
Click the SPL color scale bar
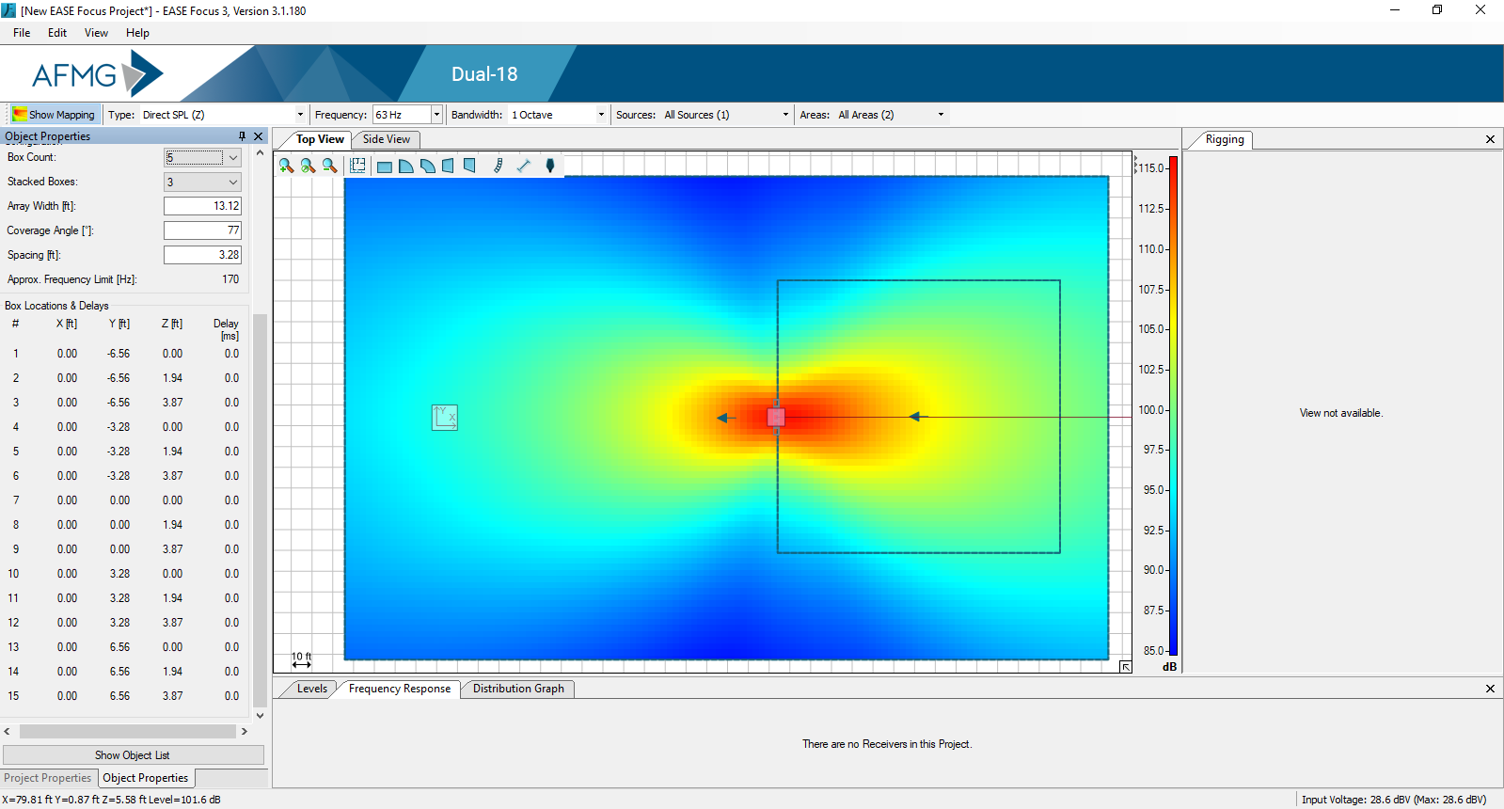coord(1173,404)
